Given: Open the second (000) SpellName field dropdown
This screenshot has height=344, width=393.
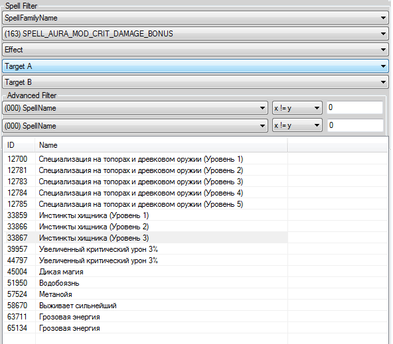Looking at the screenshot, I should click(x=135, y=125).
